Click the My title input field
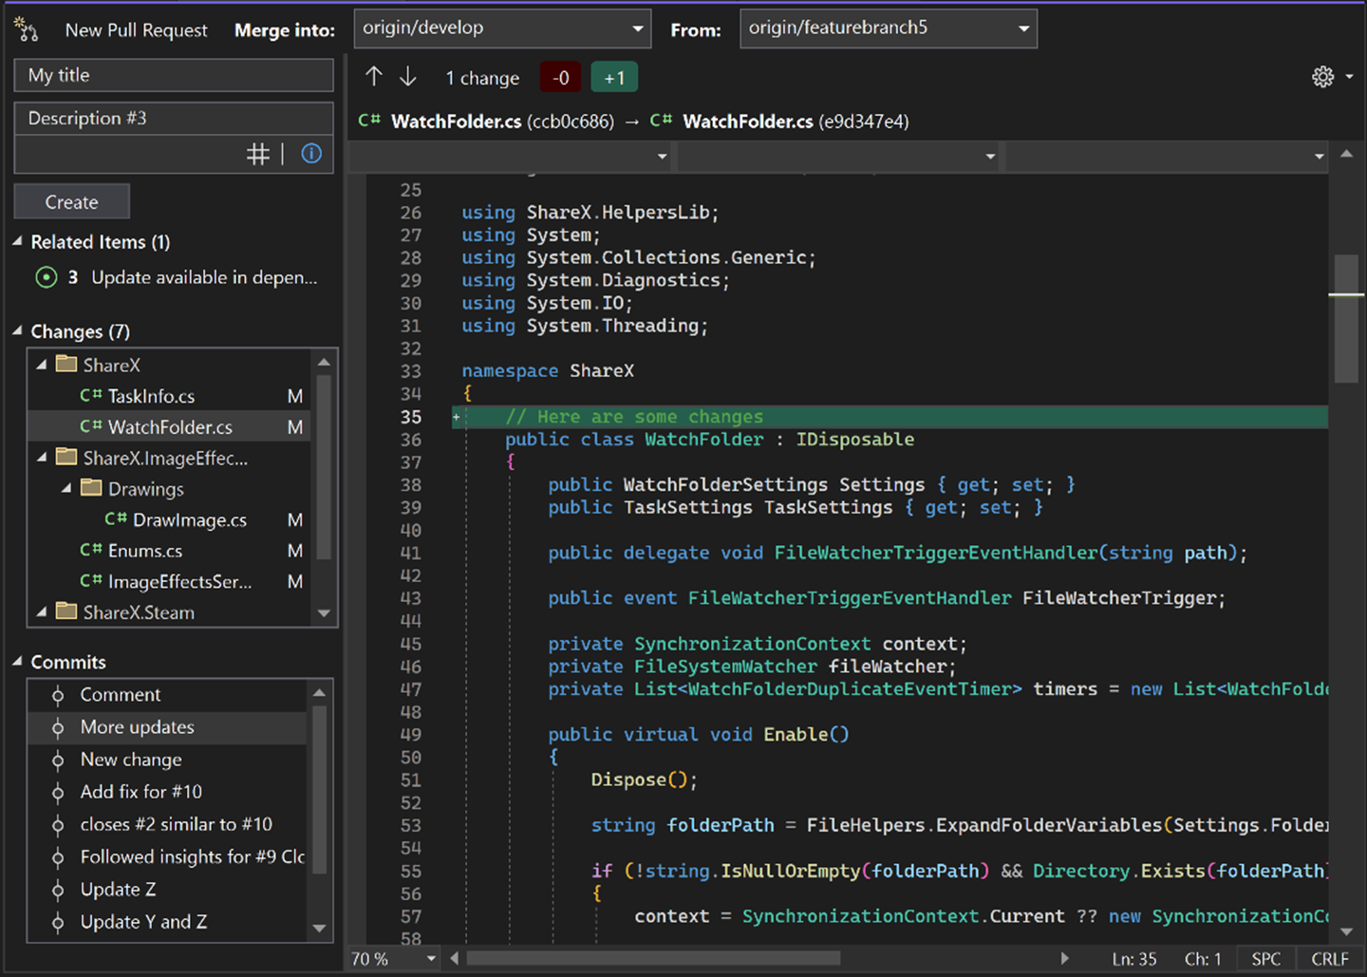1367x977 pixels. click(174, 75)
